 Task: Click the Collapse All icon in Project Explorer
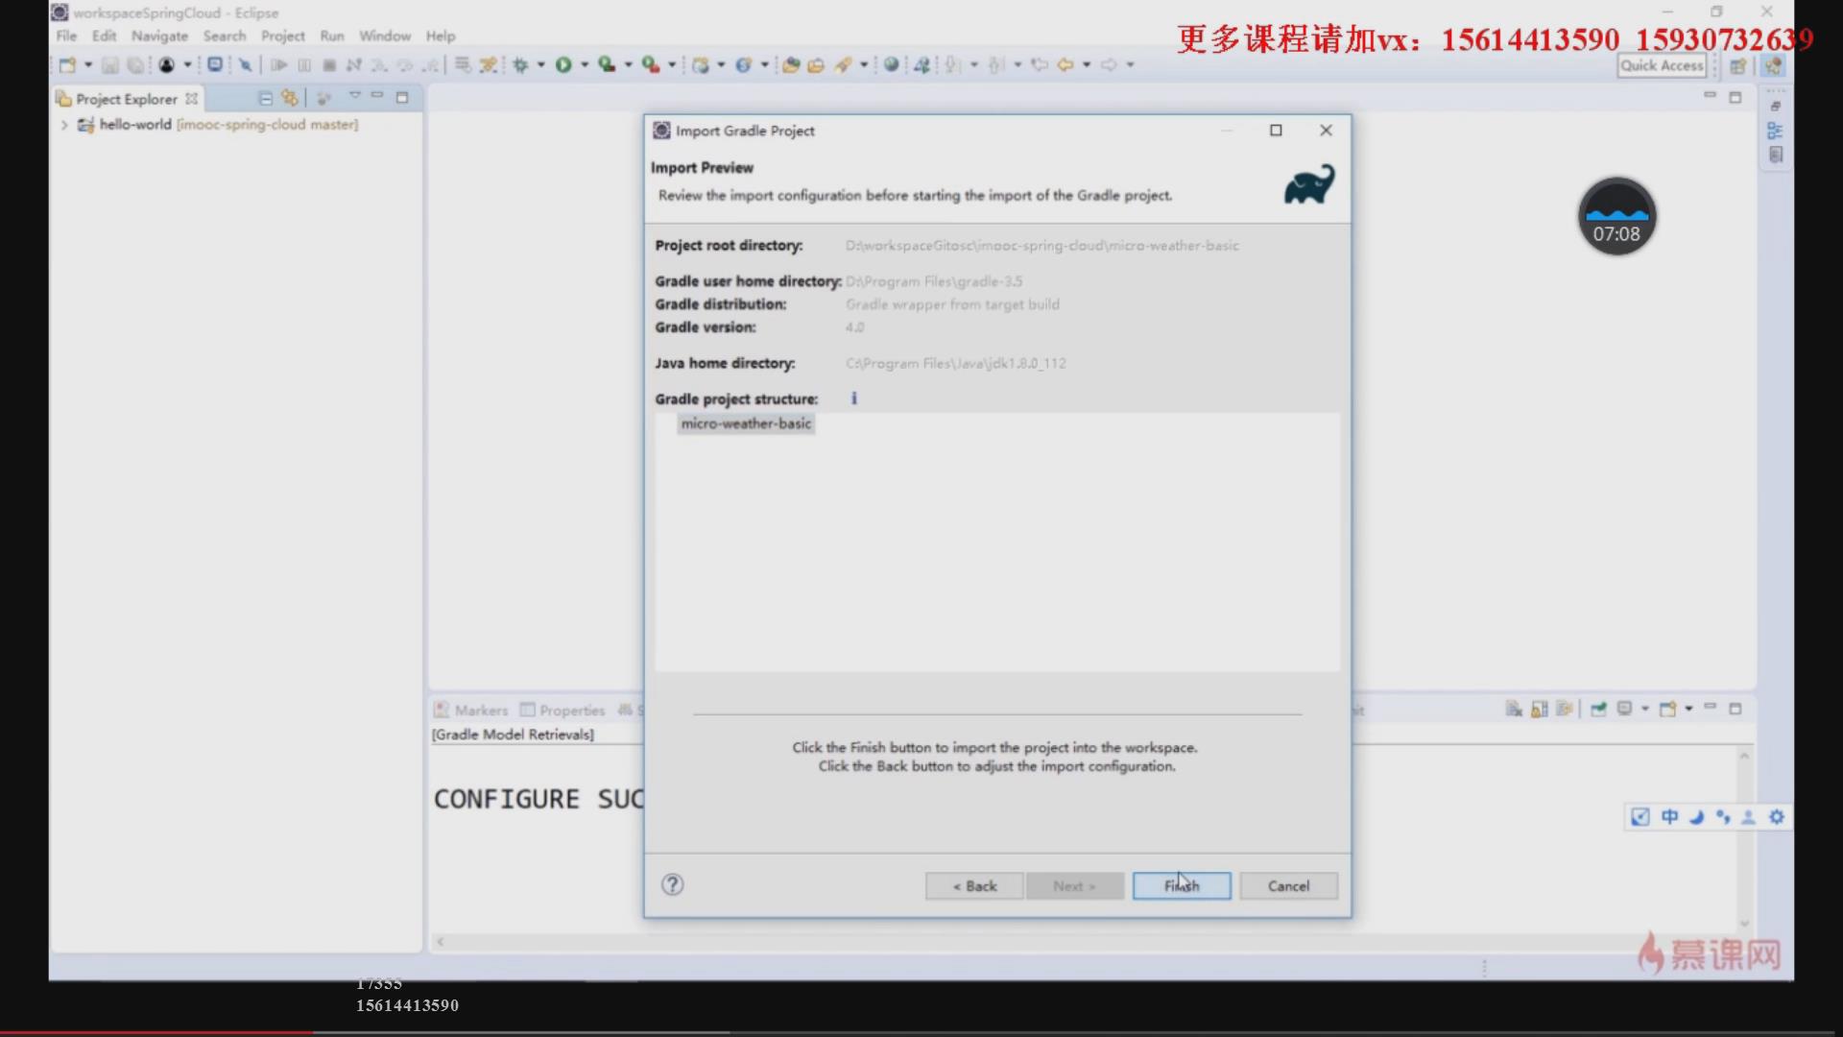(x=266, y=98)
